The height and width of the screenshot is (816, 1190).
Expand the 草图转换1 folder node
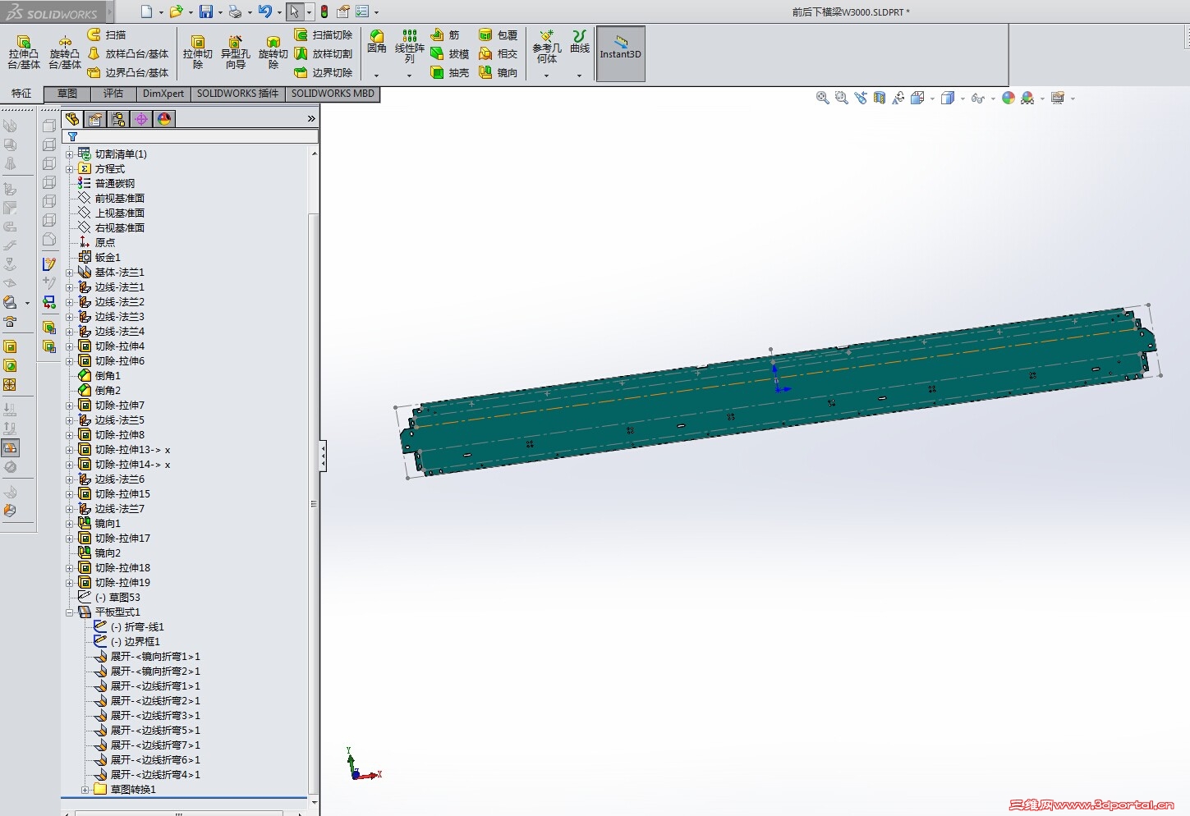tap(85, 790)
